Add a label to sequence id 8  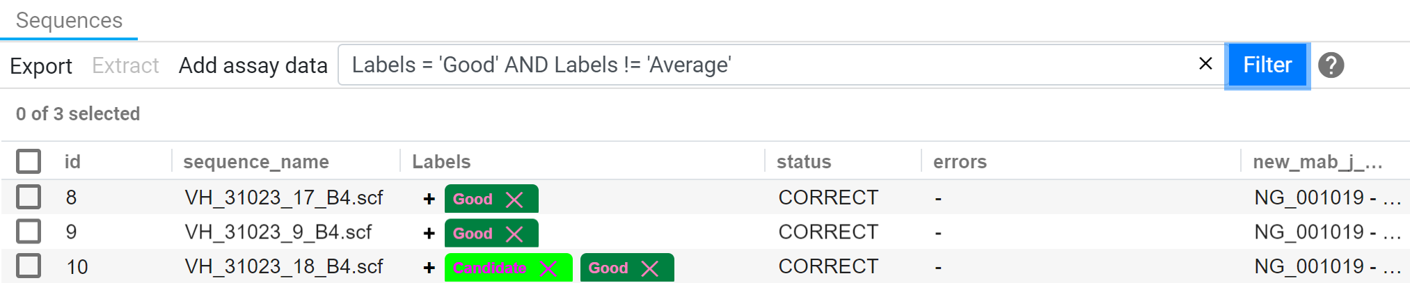pos(429,199)
